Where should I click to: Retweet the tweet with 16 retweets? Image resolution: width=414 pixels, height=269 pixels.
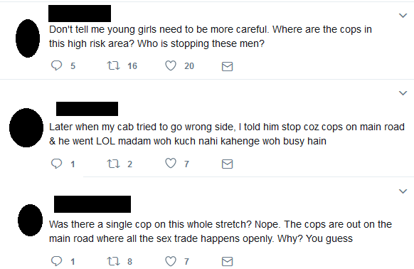(114, 65)
